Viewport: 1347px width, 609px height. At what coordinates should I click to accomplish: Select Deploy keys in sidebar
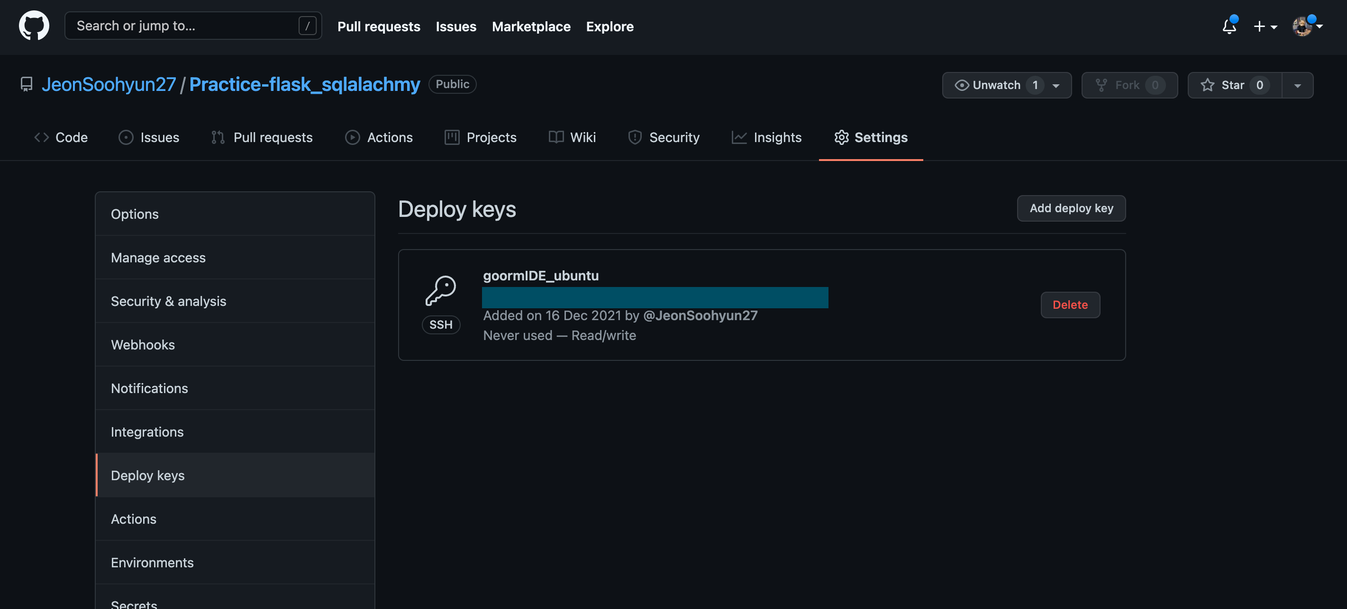pyautogui.click(x=235, y=475)
